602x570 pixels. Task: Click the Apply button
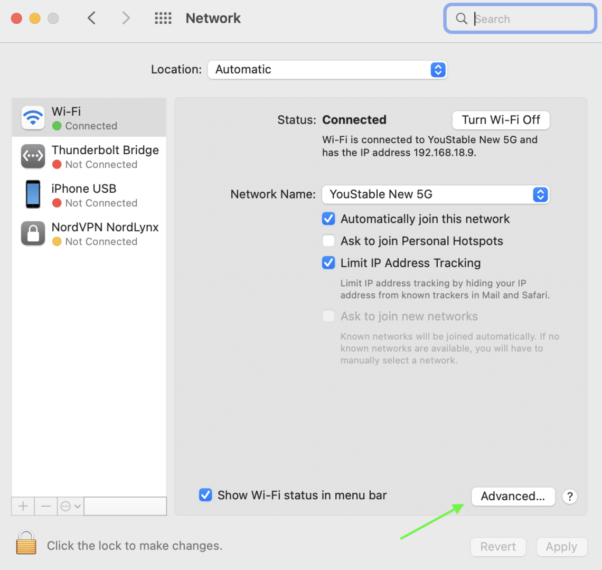[561, 547]
